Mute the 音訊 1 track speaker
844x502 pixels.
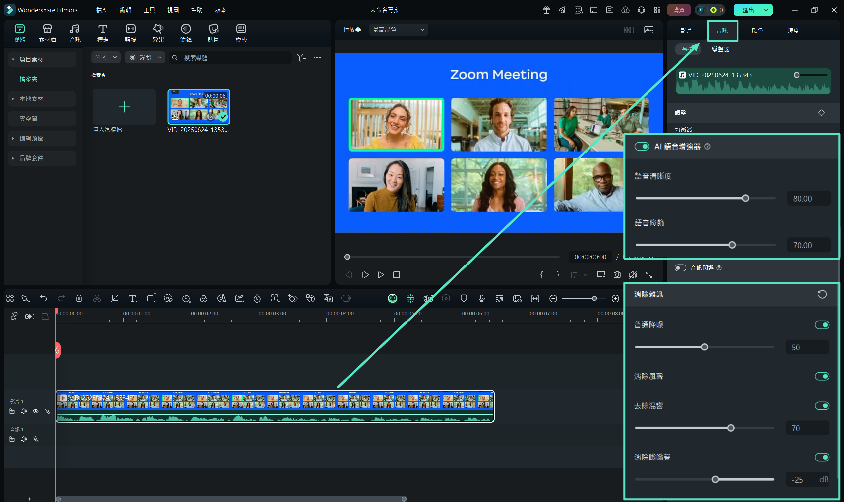pyautogui.click(x=24, y=439)
